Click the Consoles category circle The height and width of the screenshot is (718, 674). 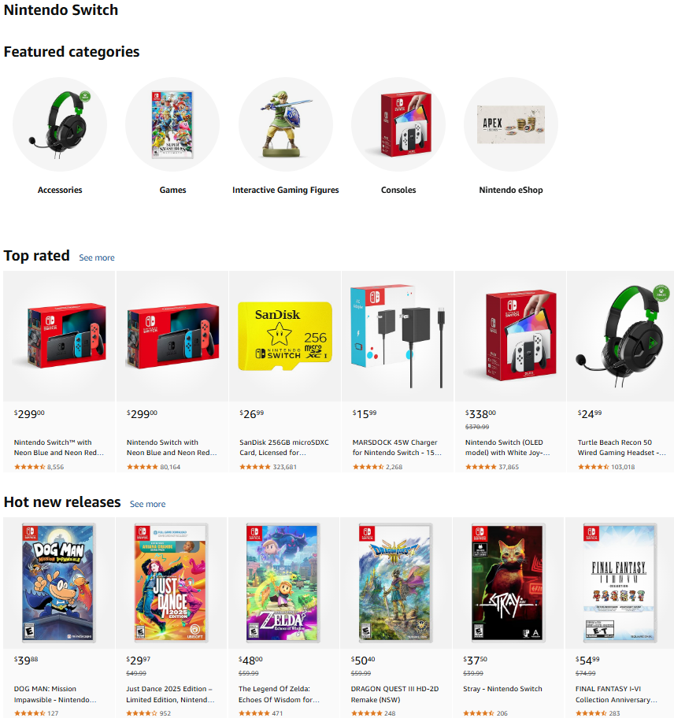tap(398, 124)
